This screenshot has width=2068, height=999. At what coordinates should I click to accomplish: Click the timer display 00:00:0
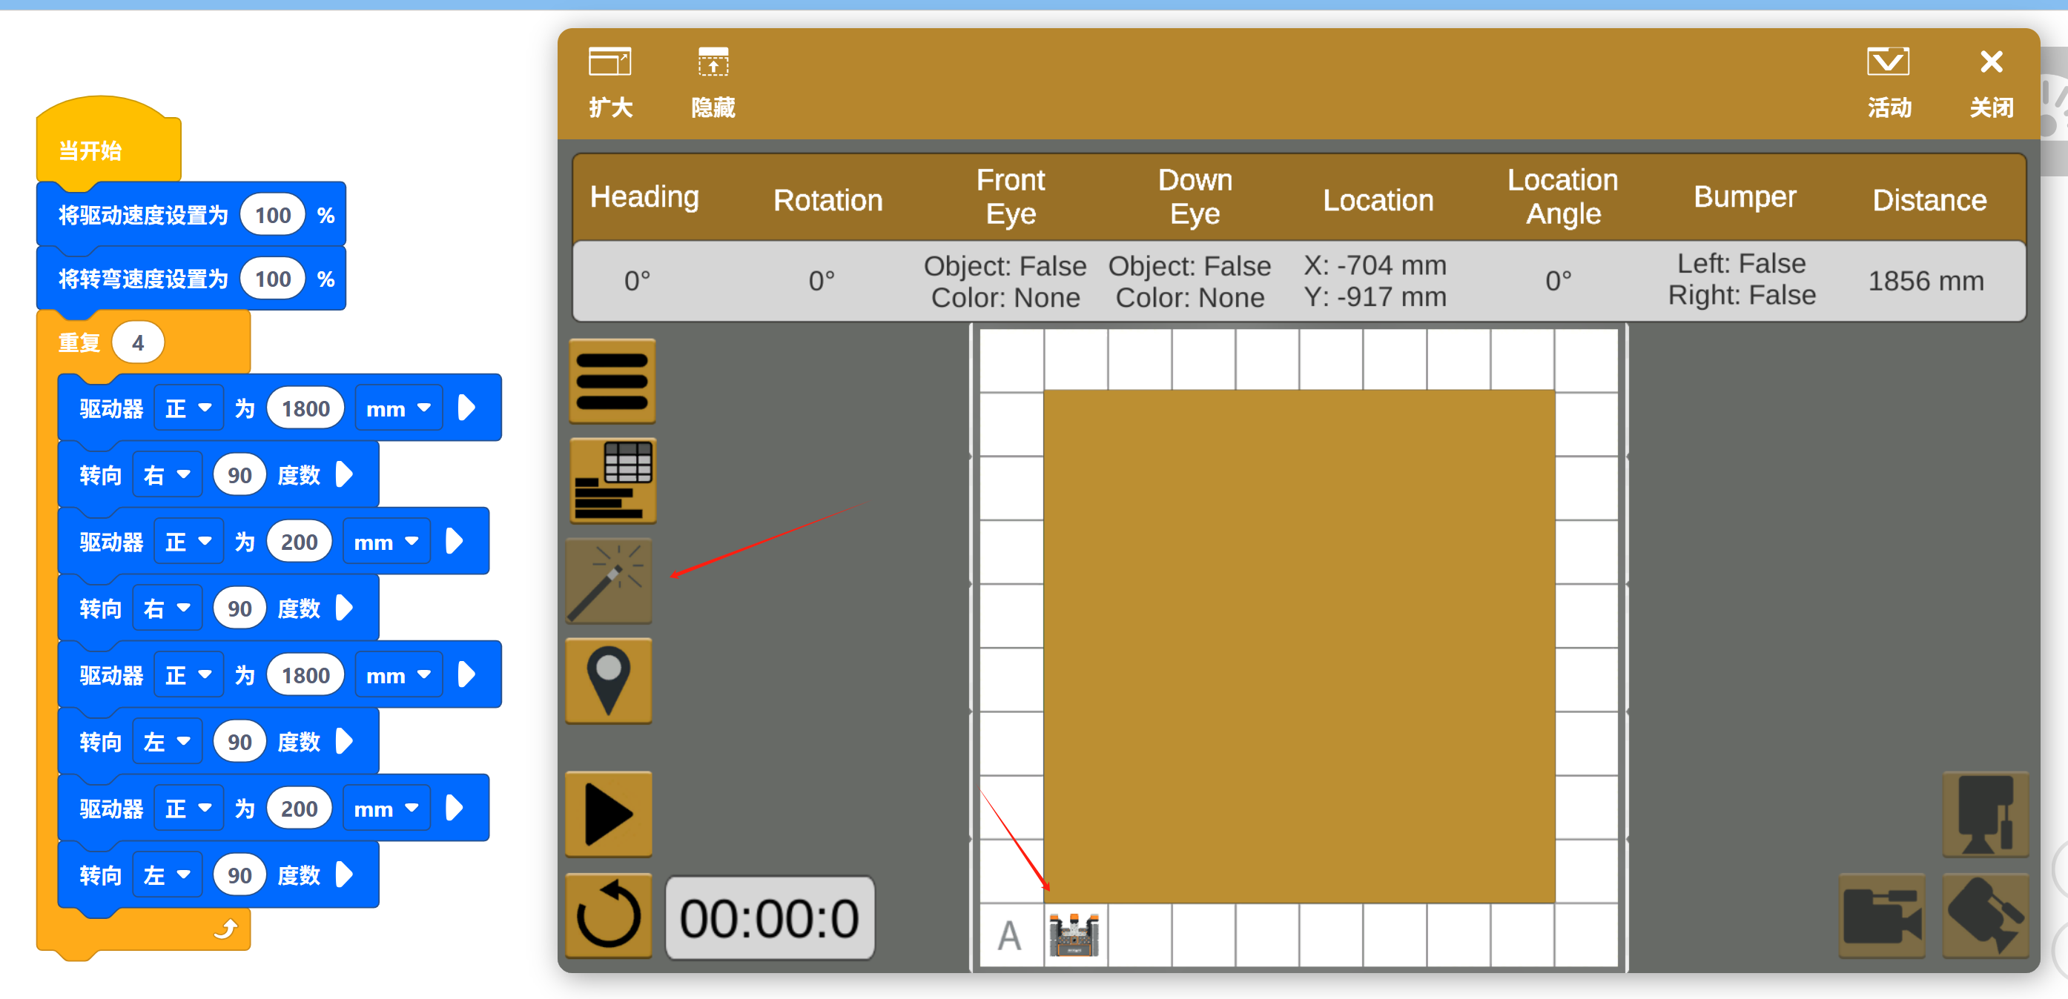pyautogui.click(x=769, y=918)
